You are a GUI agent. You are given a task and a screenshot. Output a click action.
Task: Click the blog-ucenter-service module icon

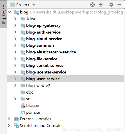[x=23, y=72]
